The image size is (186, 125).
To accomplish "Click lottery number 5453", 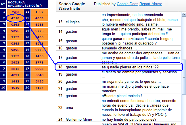I will [x=15, y=62].
